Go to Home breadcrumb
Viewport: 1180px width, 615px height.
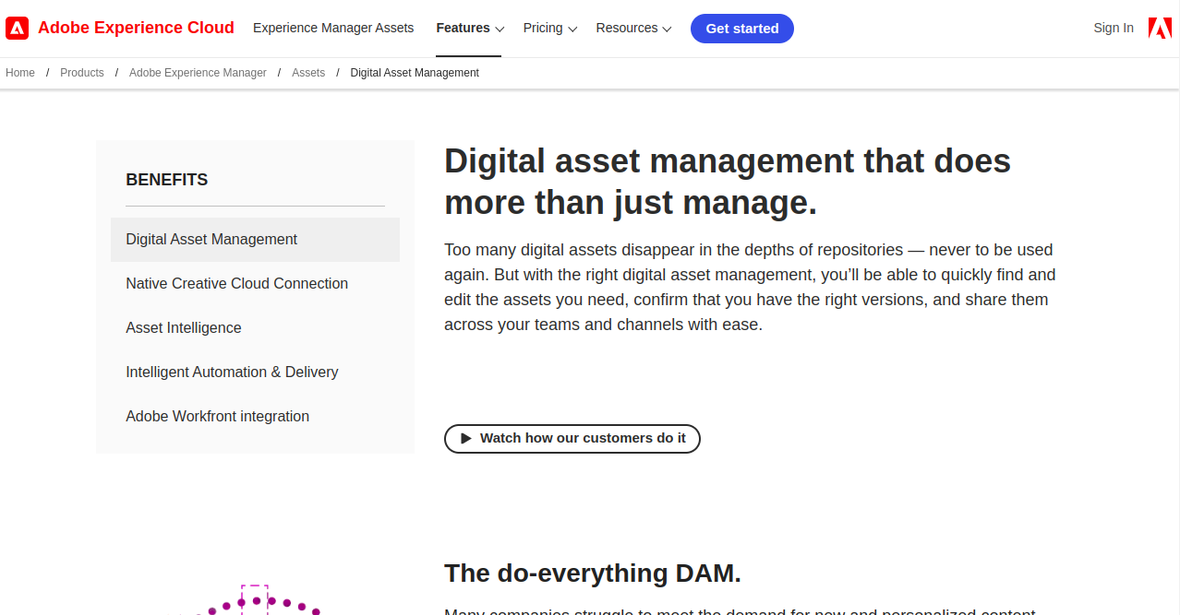pyautogui.click(x=20, y=73)
